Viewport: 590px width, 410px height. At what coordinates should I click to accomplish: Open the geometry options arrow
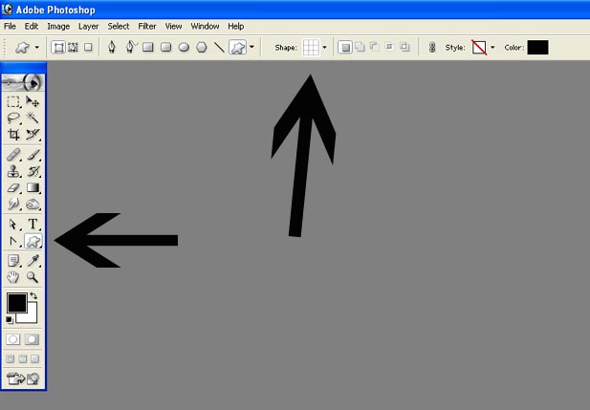pos(251,48)
